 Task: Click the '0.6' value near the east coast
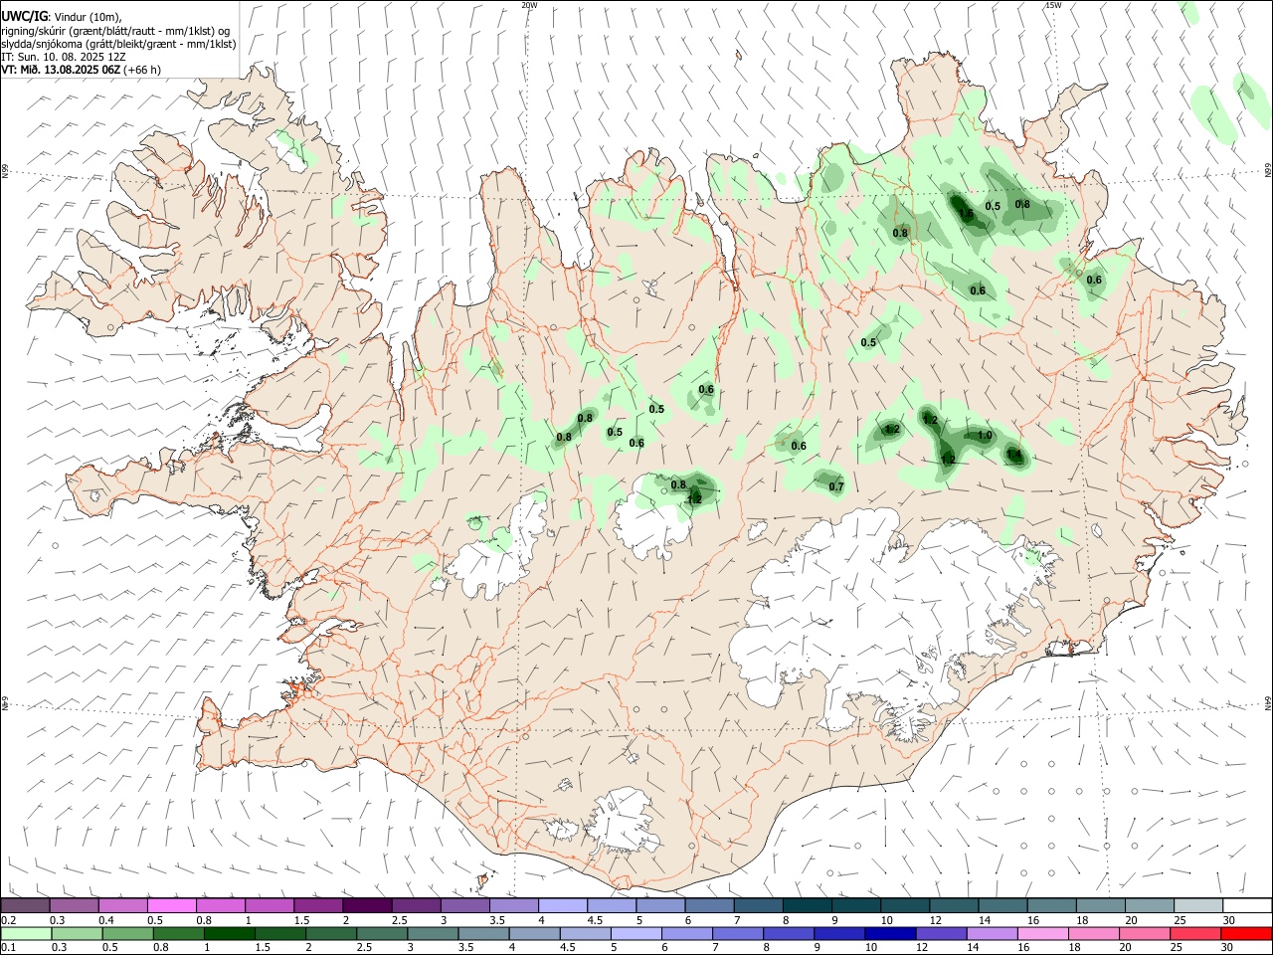1094,280
